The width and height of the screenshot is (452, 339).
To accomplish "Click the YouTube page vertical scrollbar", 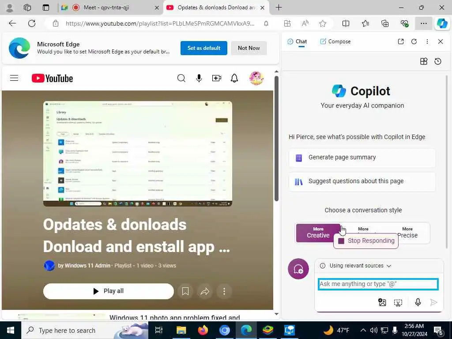I will 276,139.
